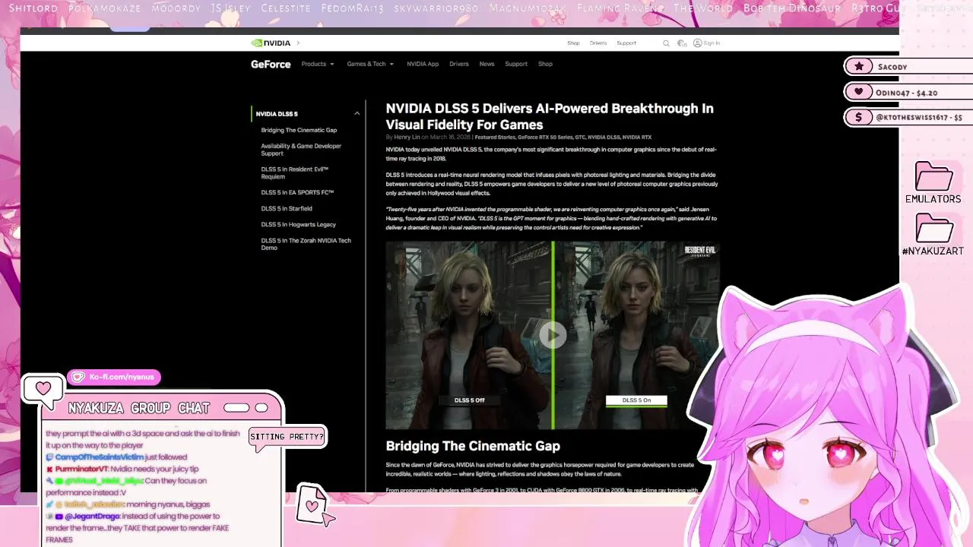Click chat username @JegantDrago

tap(92, 517)
